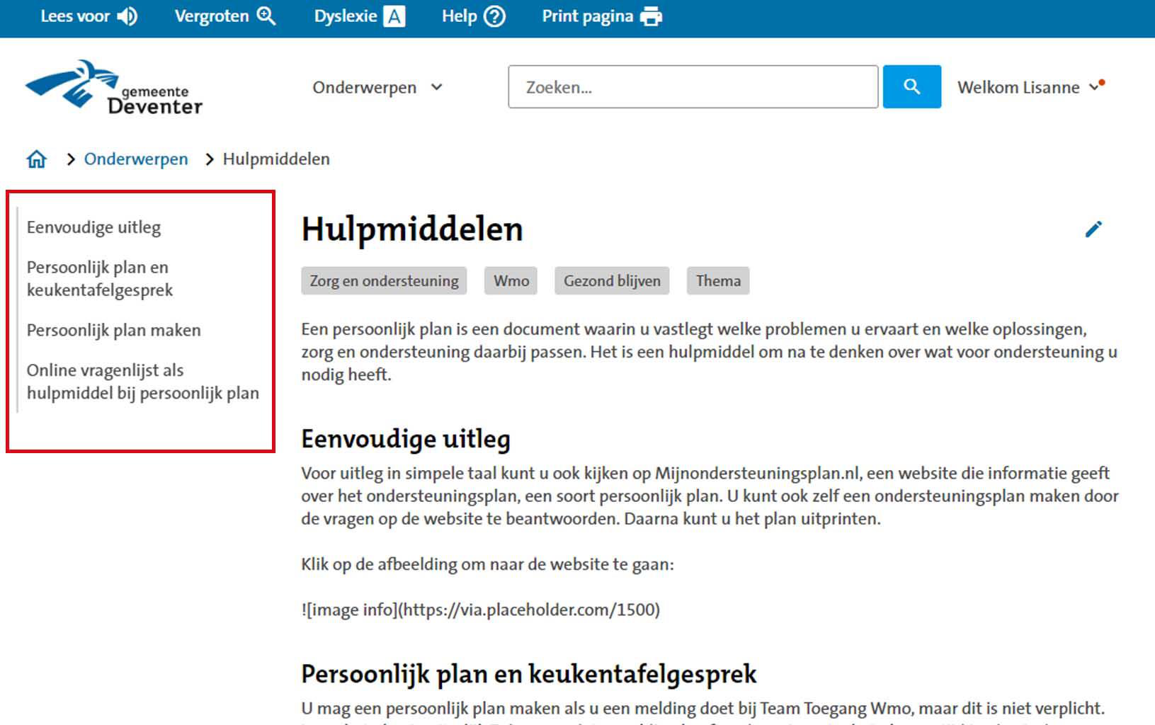Click the home icon in breadcrumb
Viewport: 1155px width, 725px height.
coord(37,159)
